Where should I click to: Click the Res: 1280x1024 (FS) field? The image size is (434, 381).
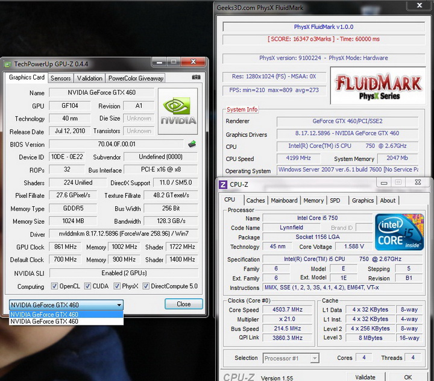click(x=274, y=77)
